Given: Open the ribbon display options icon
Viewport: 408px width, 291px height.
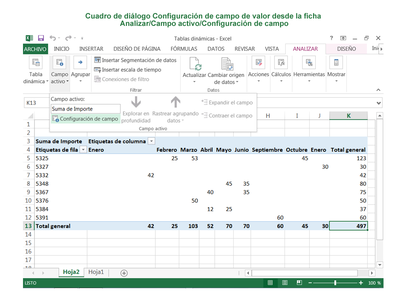Looking at the screenshot, I should 343,38.
